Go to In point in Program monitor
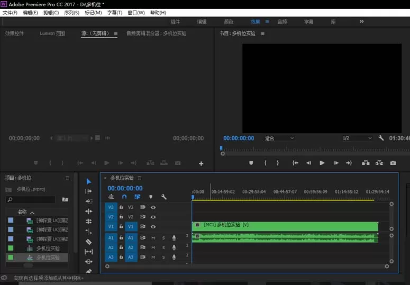 [x=295, y=163]
